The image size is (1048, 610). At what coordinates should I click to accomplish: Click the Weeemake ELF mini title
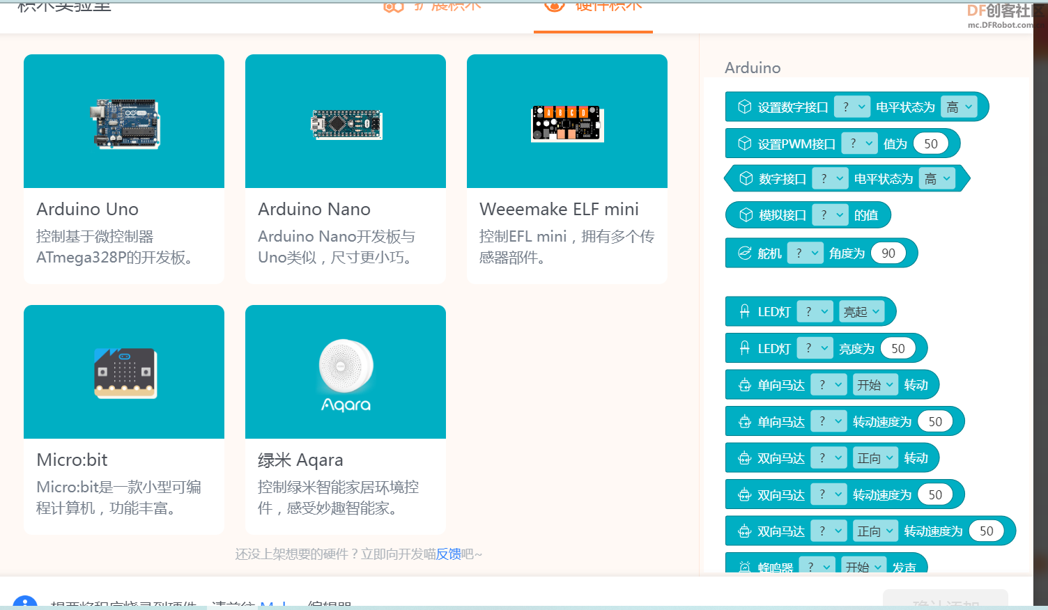click(559, 209)
